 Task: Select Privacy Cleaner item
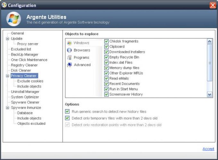[24, 76]
